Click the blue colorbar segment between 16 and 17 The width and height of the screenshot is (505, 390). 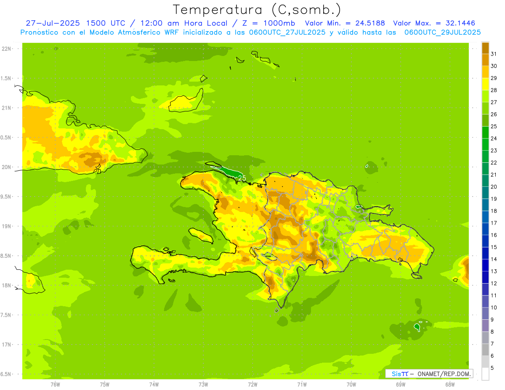(485, 229)
